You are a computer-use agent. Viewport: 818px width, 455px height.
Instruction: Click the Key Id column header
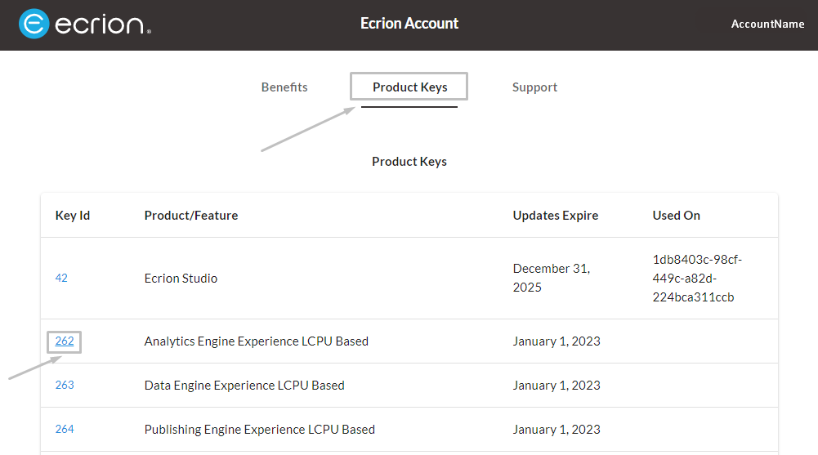(73, 216)
